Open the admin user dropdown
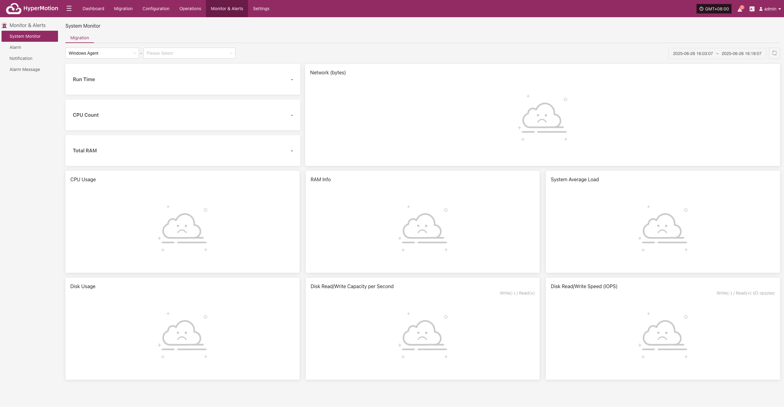 [x=770, y=9]
